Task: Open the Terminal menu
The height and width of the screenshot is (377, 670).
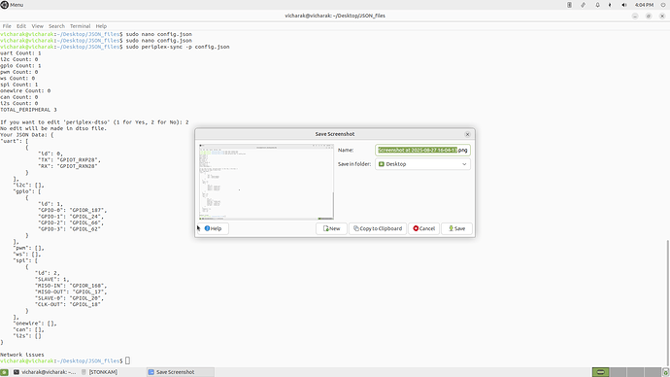Action: point(80,26)
